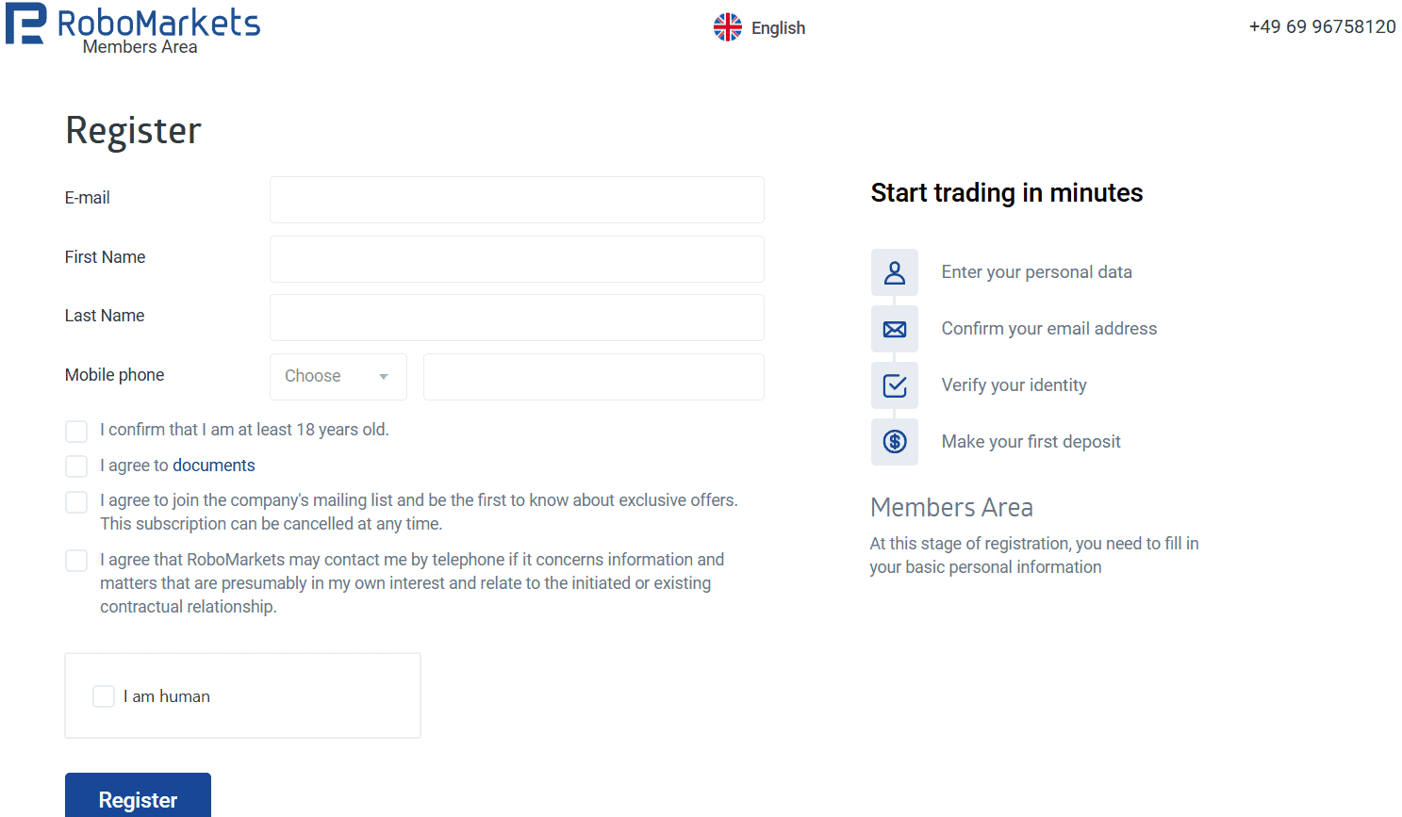Screen dimensions: 1402x817
Task: Click the email confirmation envelope icon
Action: pyautogui.click(x=894, y=328)
